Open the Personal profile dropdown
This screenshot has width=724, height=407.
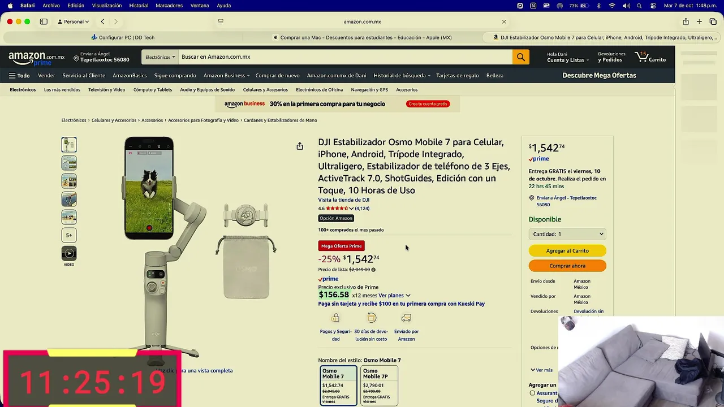point(74,21)
